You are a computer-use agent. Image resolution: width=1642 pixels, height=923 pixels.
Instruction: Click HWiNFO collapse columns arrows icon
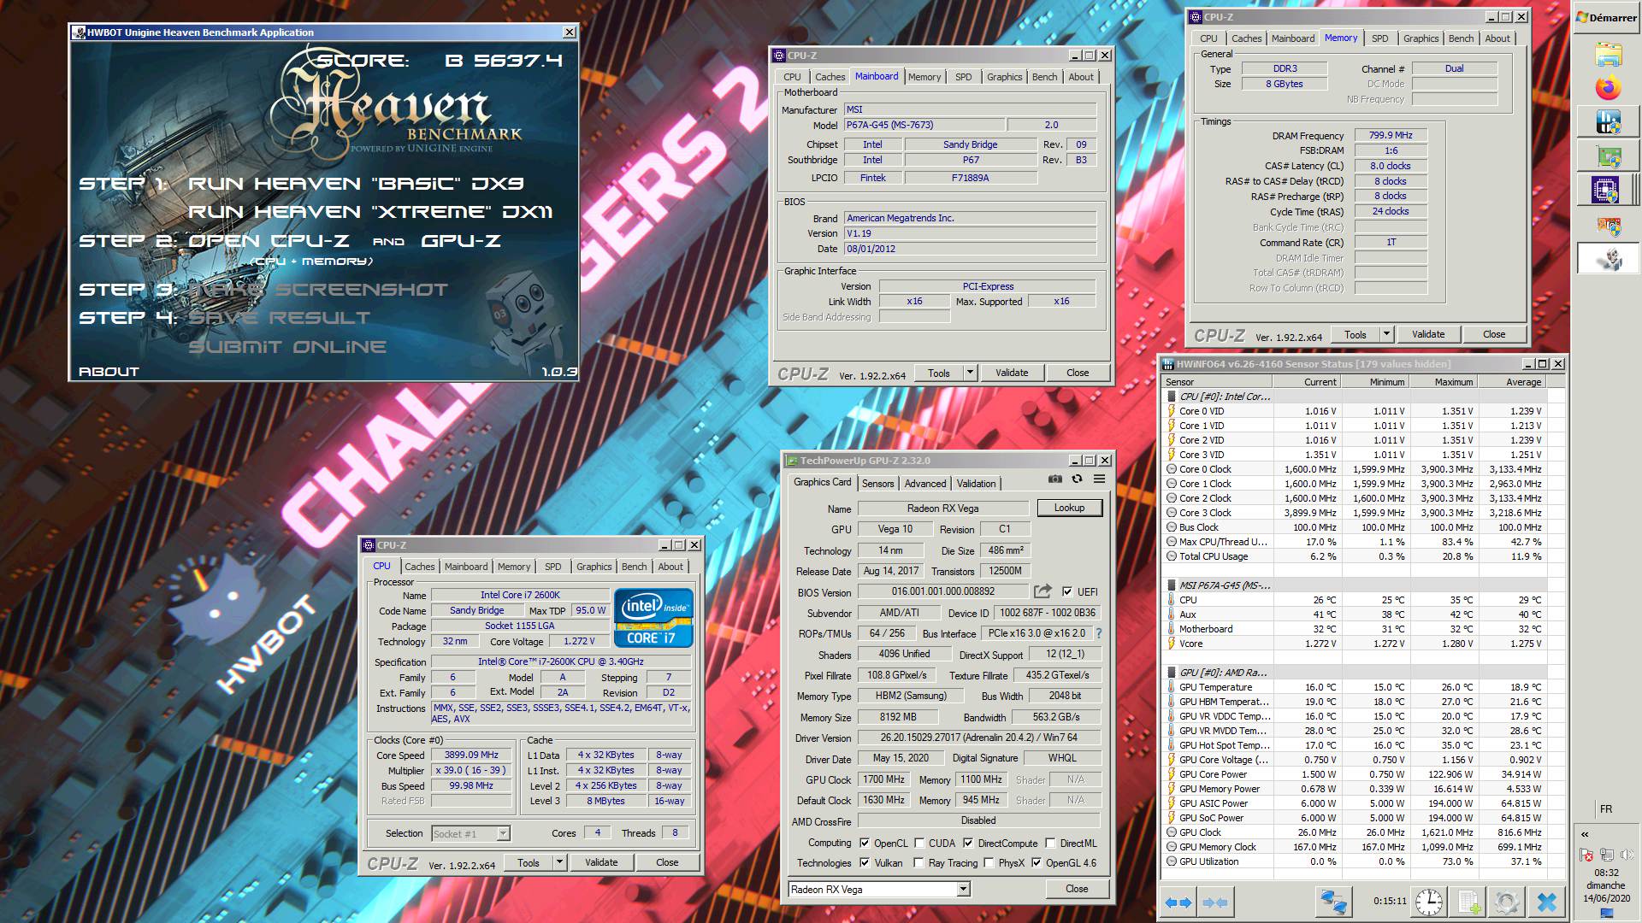point(1214,902)
